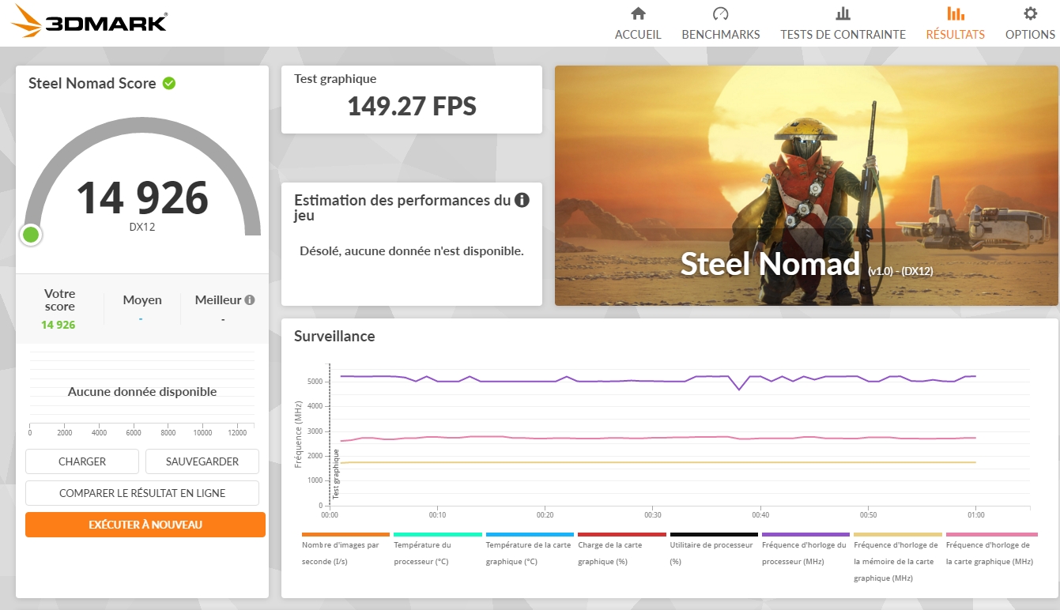
Task: Click info icon next to Meilleur
Action: coord(250,300)
